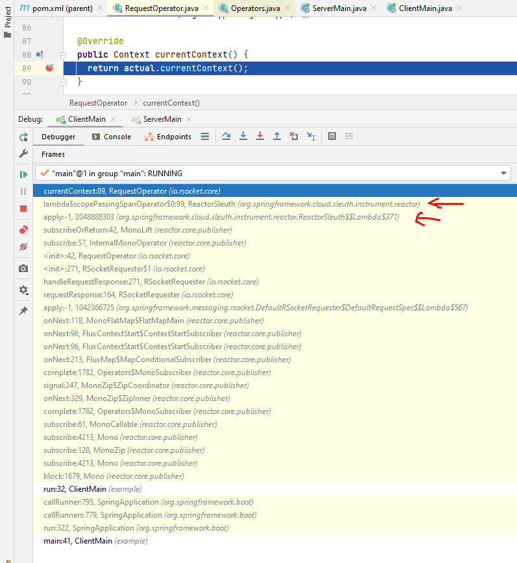Pause program execution
Viewport: 517px width, 563px height.
pyautogui.click(x=23, y=191)
